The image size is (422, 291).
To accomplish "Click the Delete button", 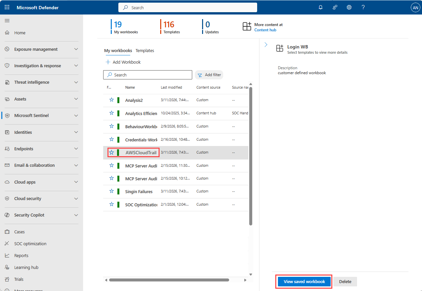I will pyautogui.click(x=345, y=281).
